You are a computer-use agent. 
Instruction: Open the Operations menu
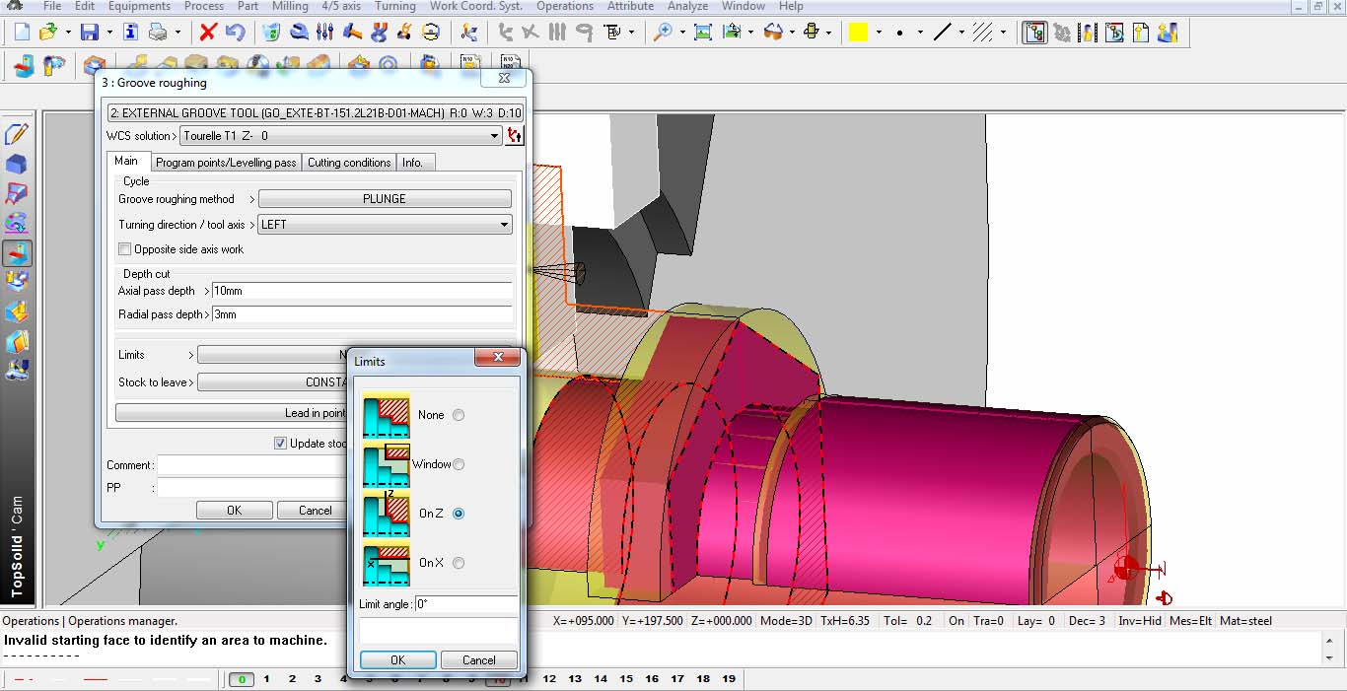[x=565, y=6]
